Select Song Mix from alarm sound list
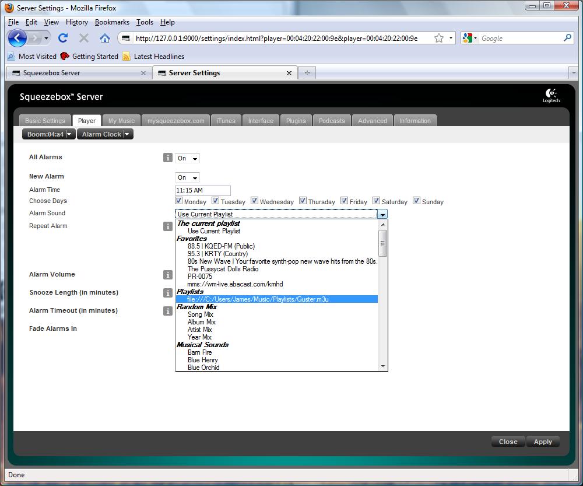Screen dimensions: 583x486 (200, 314)
